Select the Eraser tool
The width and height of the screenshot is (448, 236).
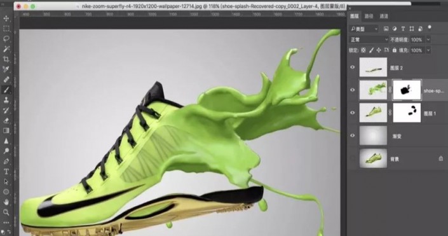tap(6, 120)
